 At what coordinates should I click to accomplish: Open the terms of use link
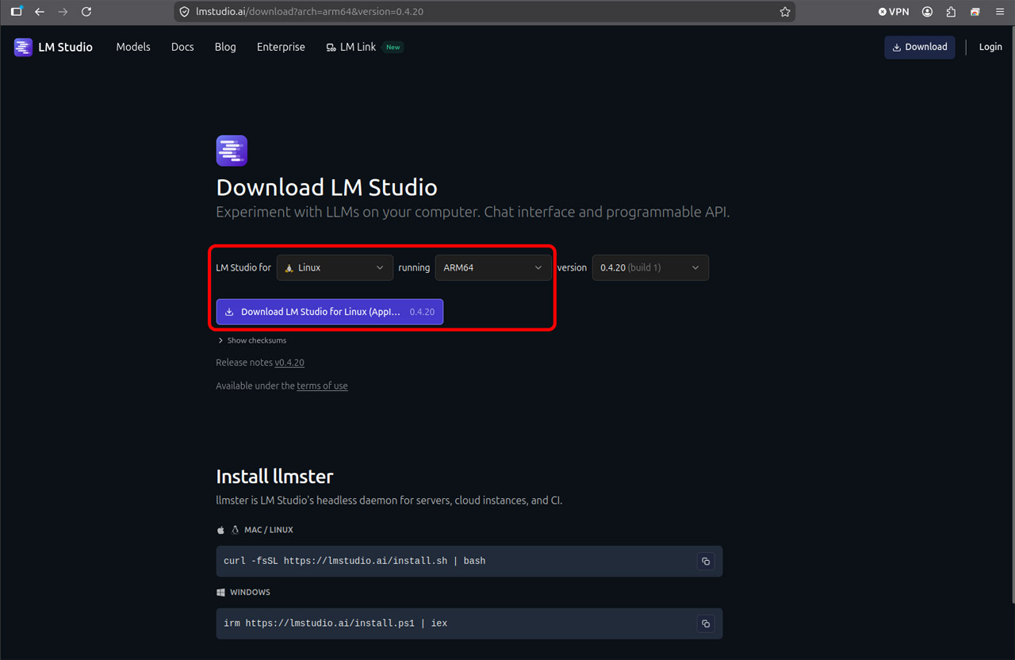coord(322,386)
